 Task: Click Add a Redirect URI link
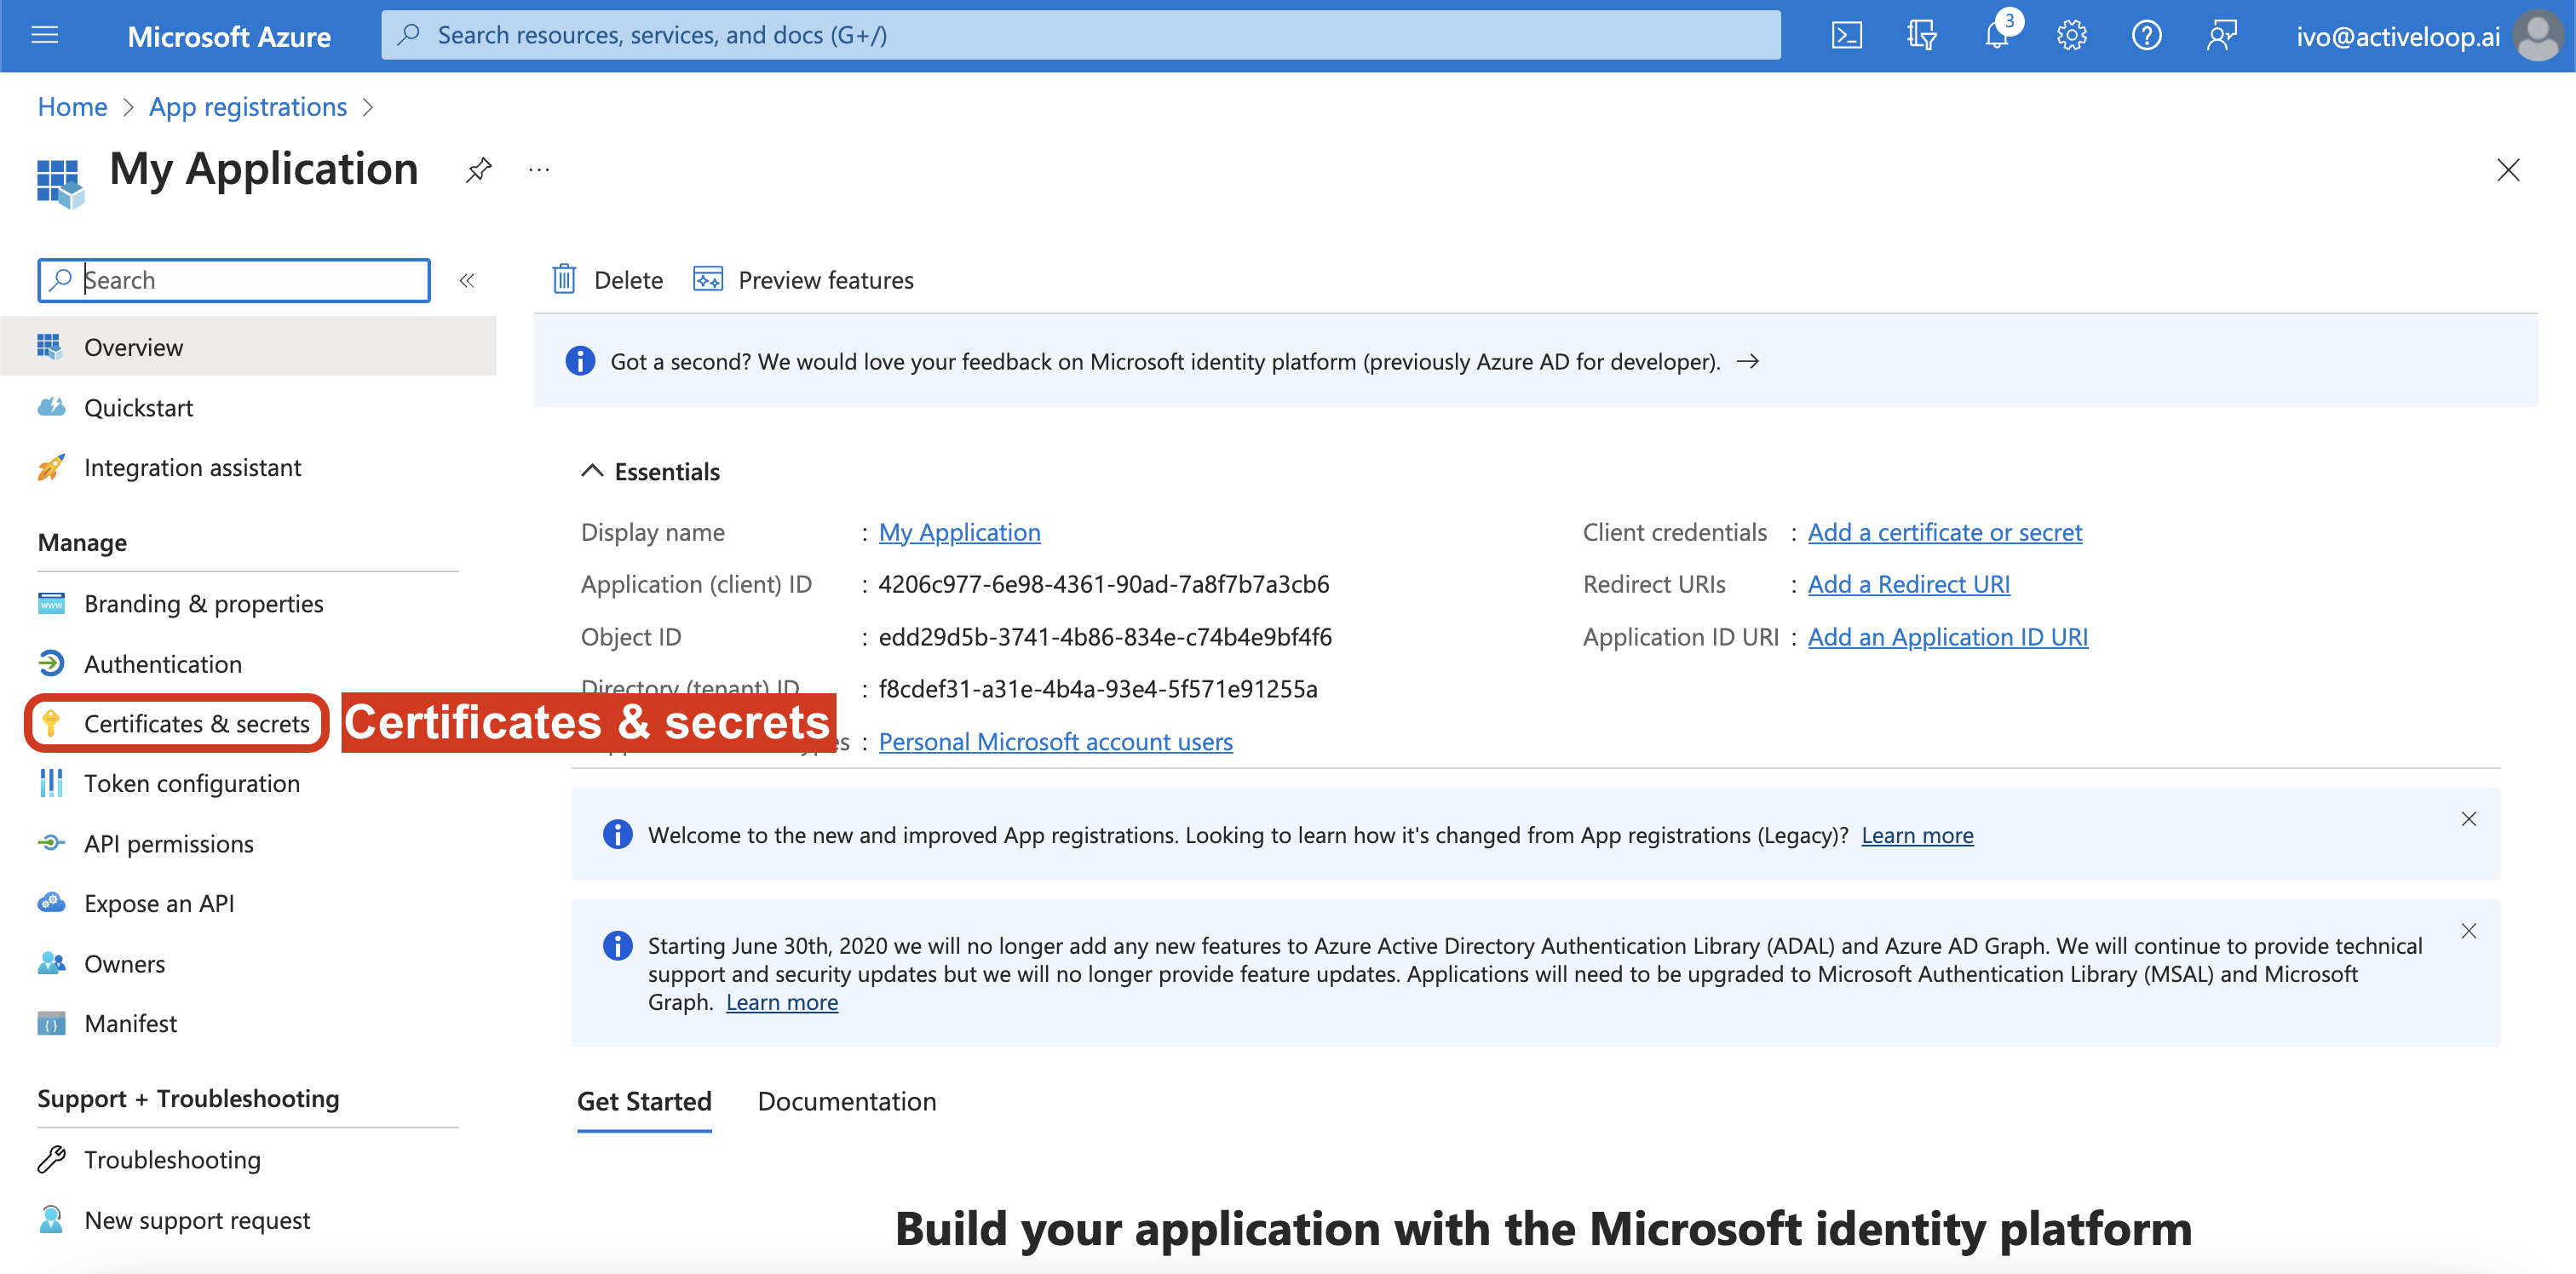pos(1908,584)
